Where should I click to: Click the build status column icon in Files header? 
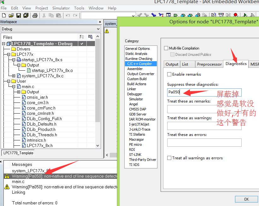click(x=90, y=37)
